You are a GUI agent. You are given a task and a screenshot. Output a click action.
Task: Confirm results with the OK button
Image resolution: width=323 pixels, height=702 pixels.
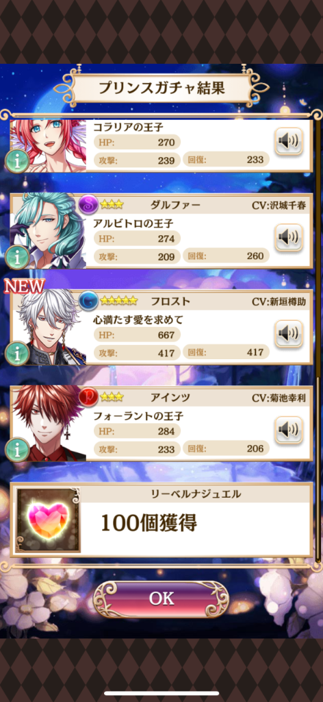click(161, 599)
